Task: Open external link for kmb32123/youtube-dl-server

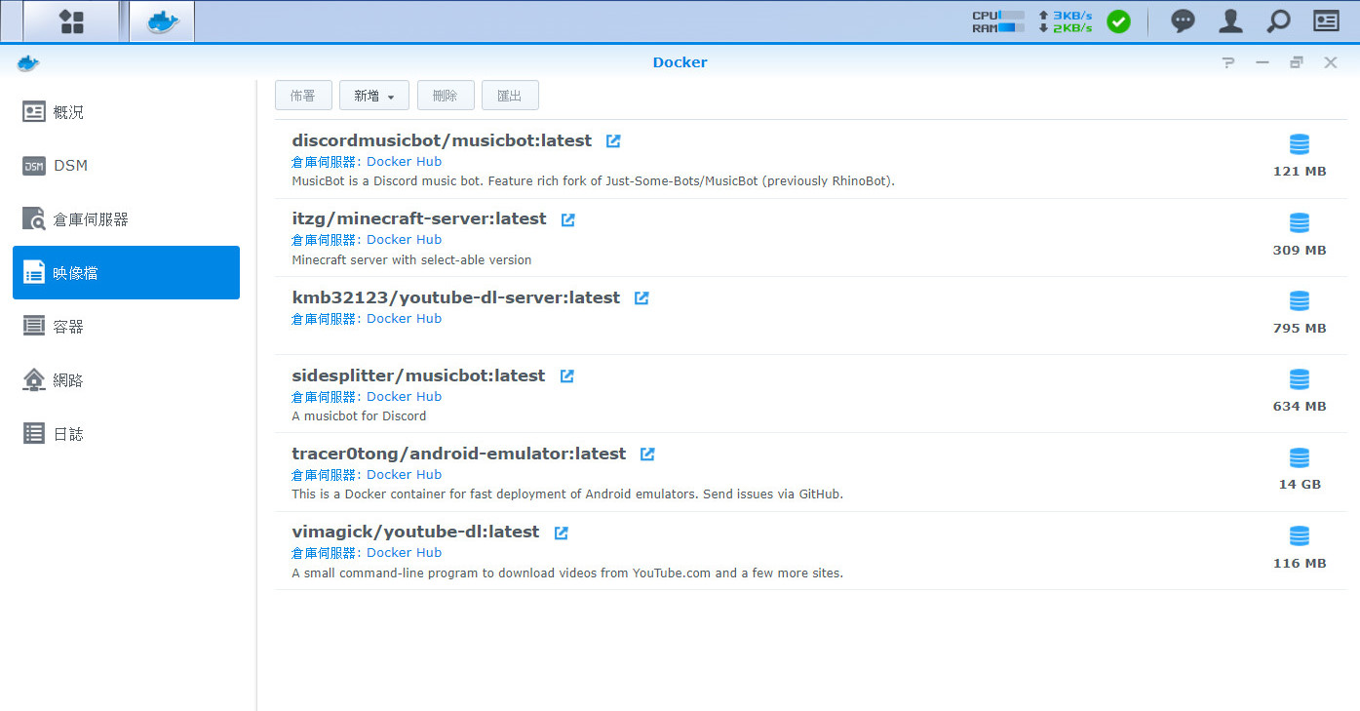Action: click(x=641, y=298)
